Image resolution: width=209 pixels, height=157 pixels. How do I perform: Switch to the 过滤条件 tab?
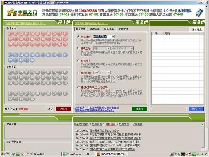click(95, 29)
